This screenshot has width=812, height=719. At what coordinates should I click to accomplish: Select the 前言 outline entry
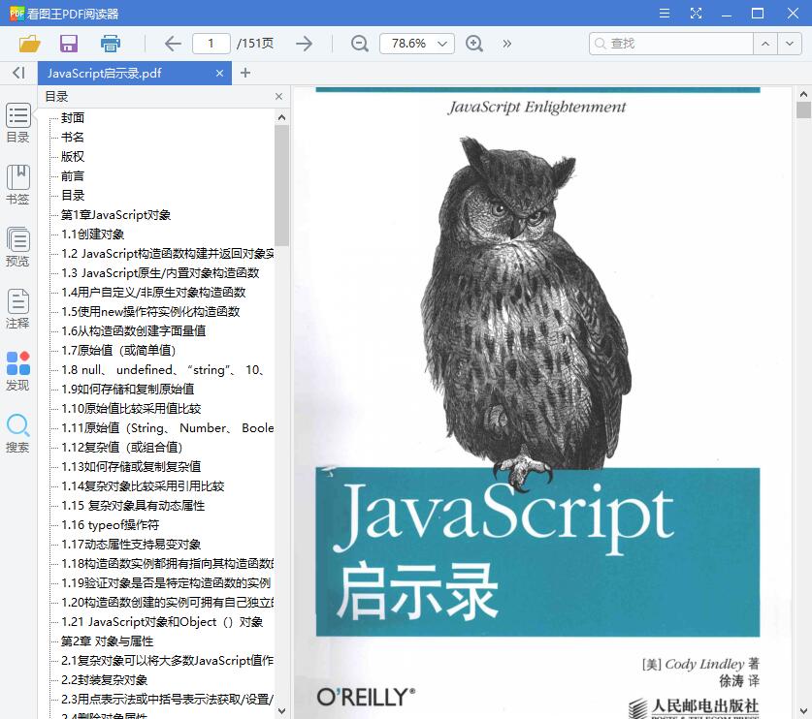[73, 175]
